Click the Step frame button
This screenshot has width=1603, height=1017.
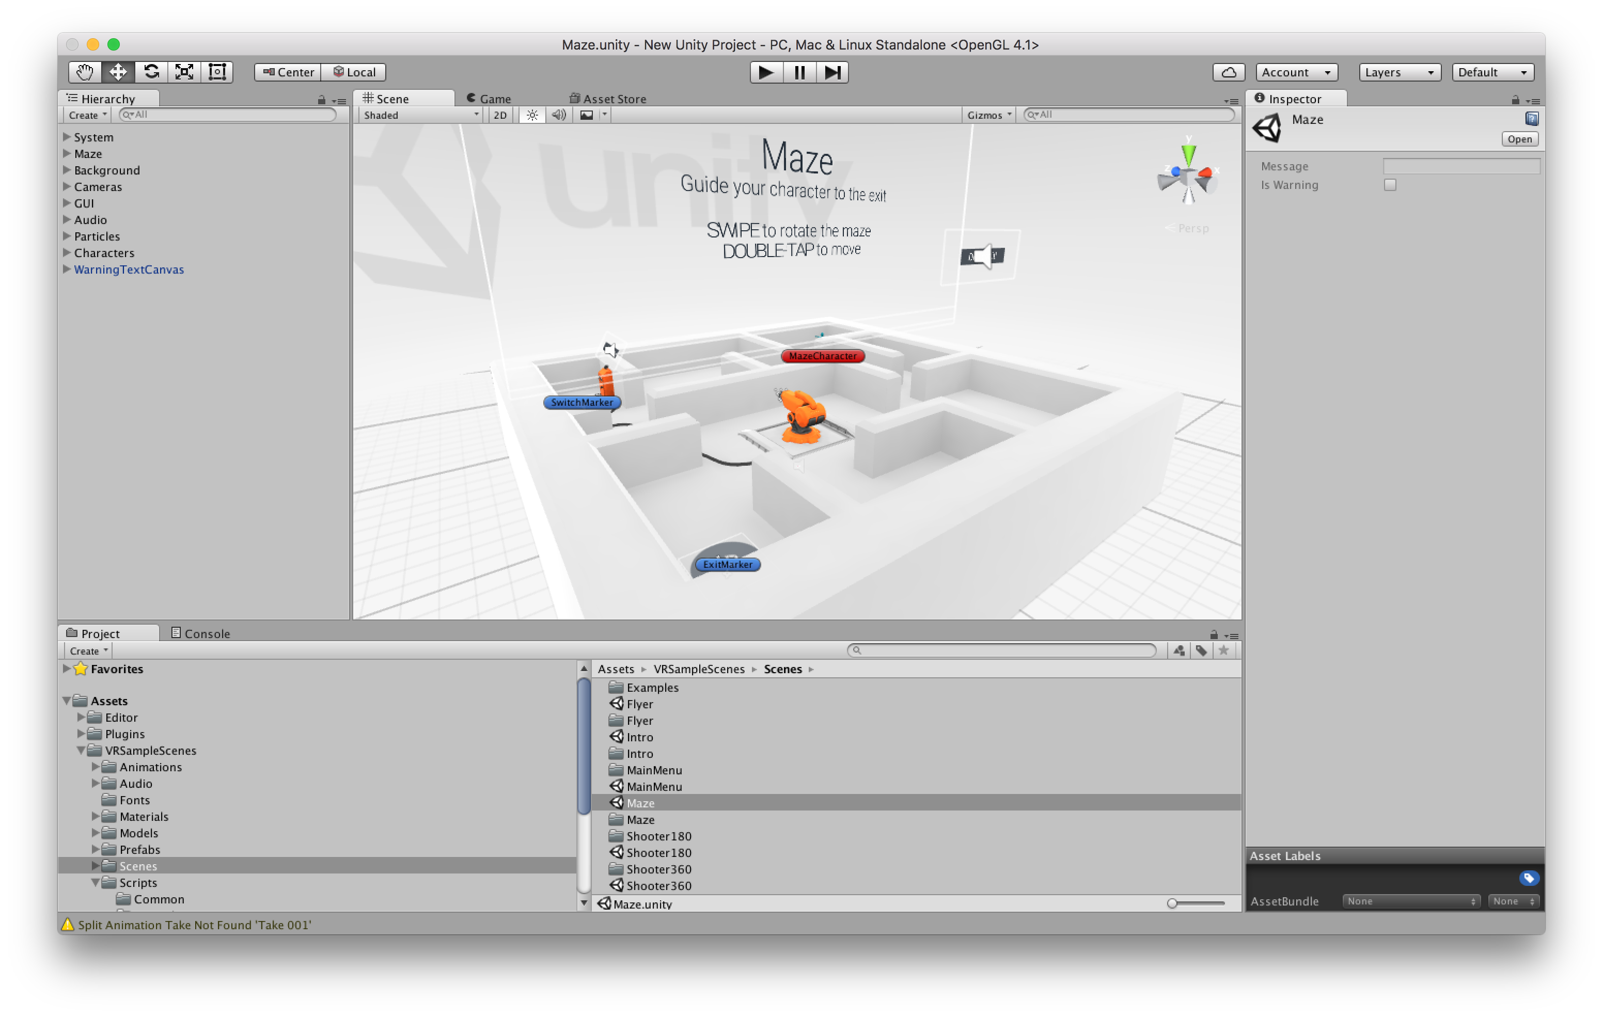pyautogui.click(x=832, y=72)
